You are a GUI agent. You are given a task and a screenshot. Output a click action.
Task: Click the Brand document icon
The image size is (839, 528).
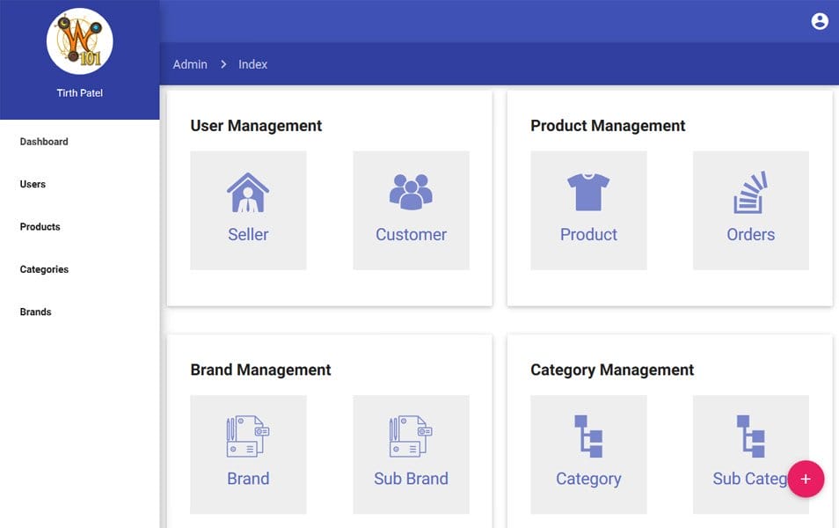coord(248,436)
